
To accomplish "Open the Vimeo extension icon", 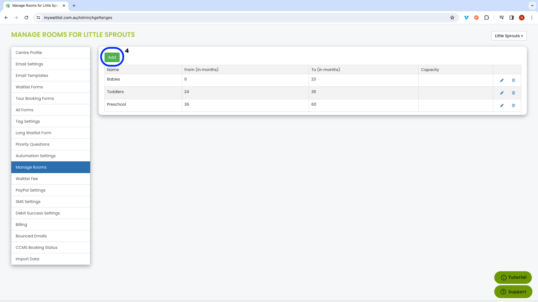I will click(x=466, y=18).
